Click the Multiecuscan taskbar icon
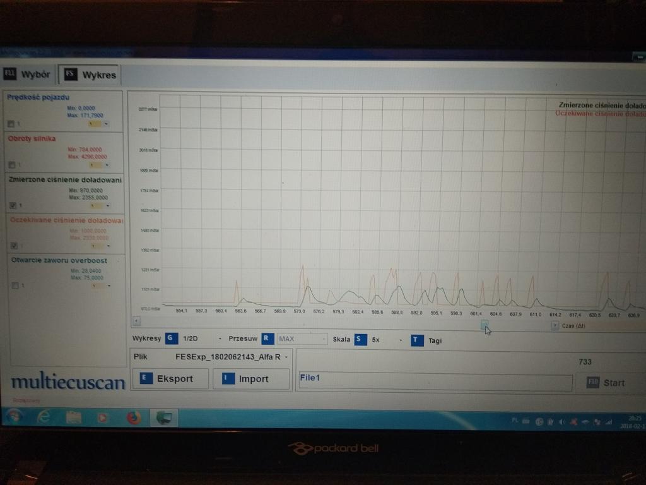Viewport: 646px width, 485px height. click(163, 418)
